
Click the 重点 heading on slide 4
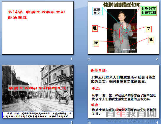coord(96,88)
